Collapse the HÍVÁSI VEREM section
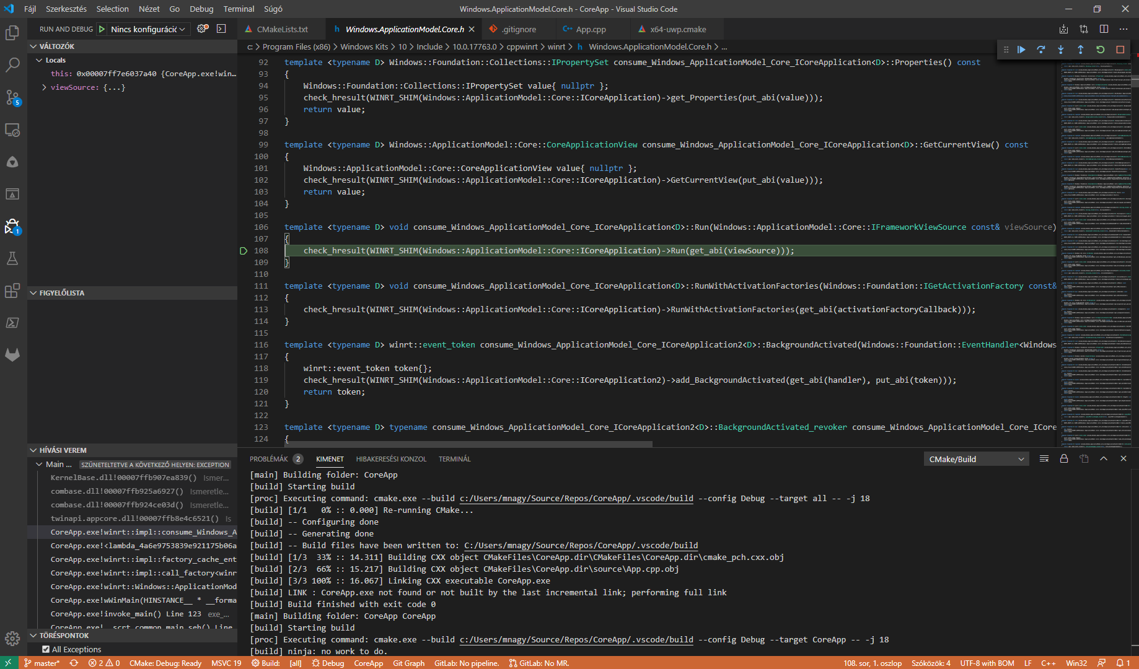The width and height of the screenshot is (1139, 669). point(33,450)
